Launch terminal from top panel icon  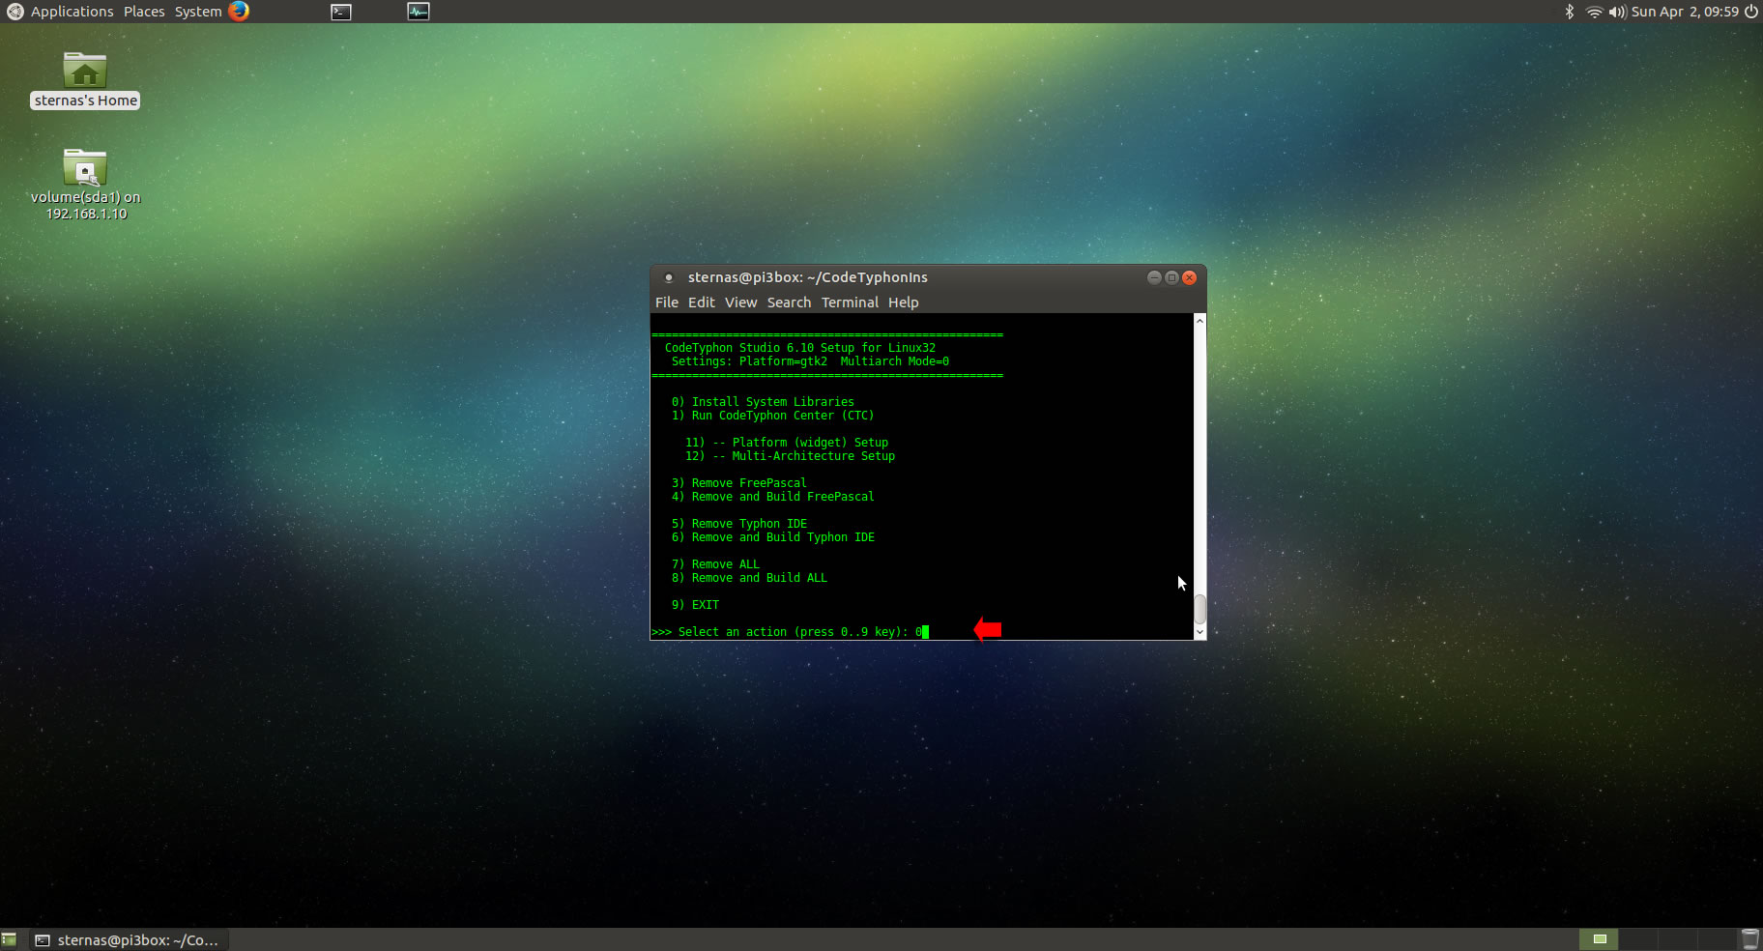click(341, 12)
